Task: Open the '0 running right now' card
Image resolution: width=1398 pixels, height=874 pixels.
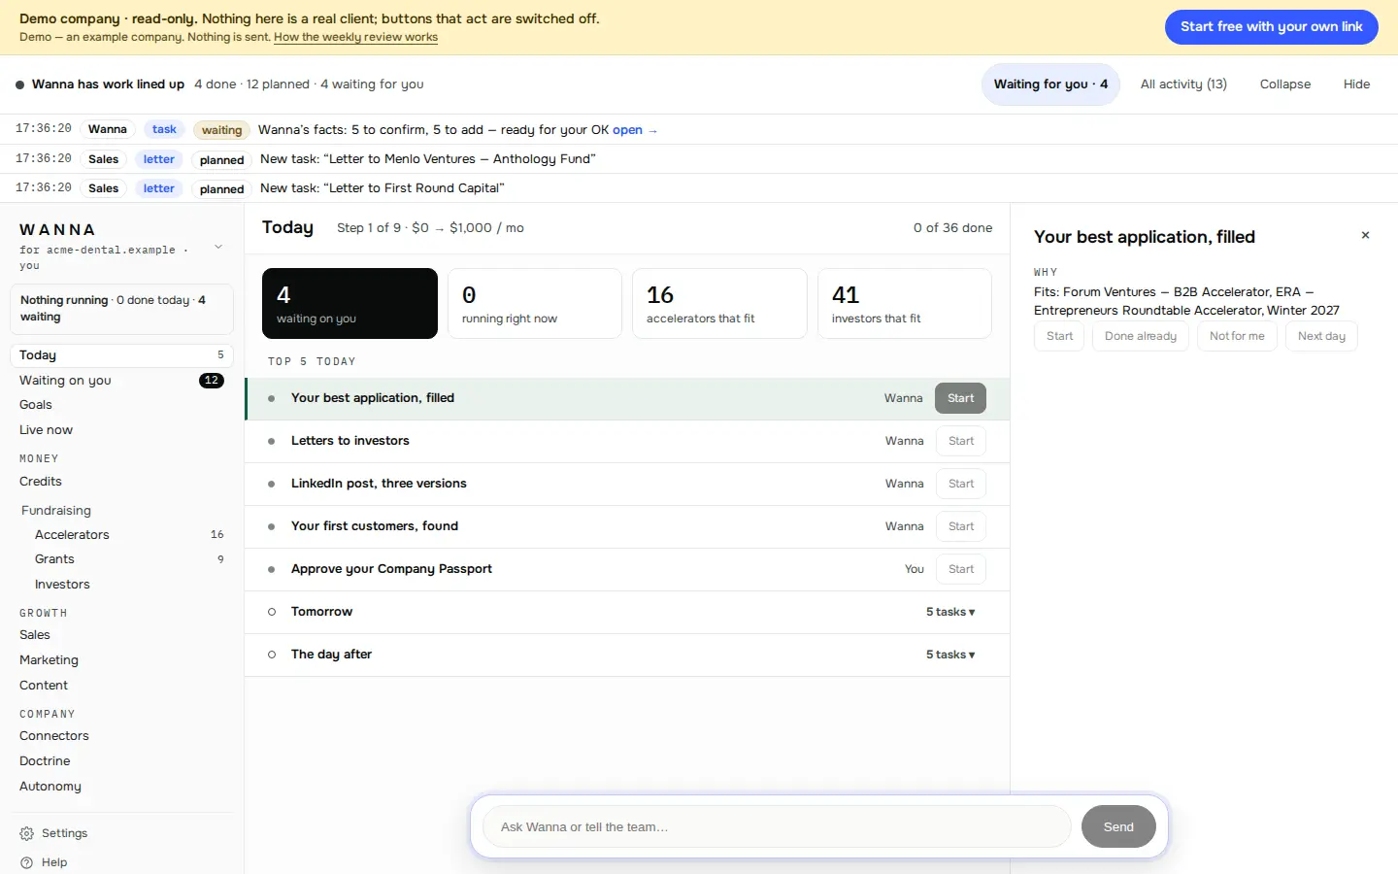Action: [x=535, y=304]
